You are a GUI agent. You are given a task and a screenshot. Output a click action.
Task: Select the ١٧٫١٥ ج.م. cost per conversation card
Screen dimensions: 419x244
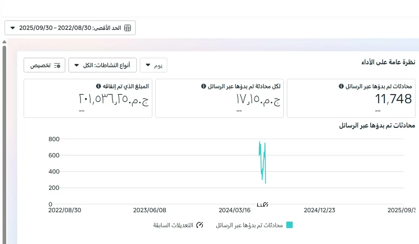pos(219,98)
